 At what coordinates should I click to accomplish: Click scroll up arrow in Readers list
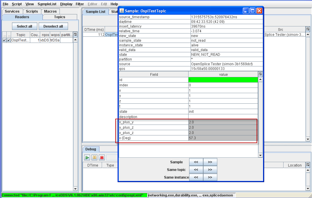[x=75, y=40]
